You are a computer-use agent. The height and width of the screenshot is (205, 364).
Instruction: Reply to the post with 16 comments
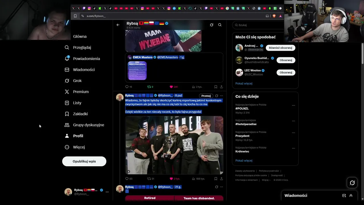pyautogui.click(x=129, y=87)
